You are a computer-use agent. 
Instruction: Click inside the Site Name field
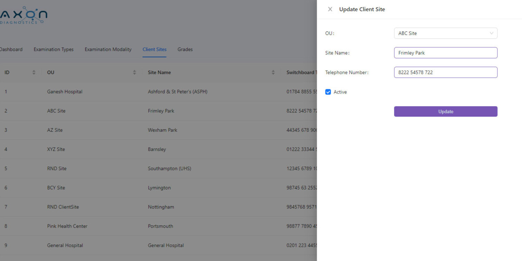[x=445, y=53]
